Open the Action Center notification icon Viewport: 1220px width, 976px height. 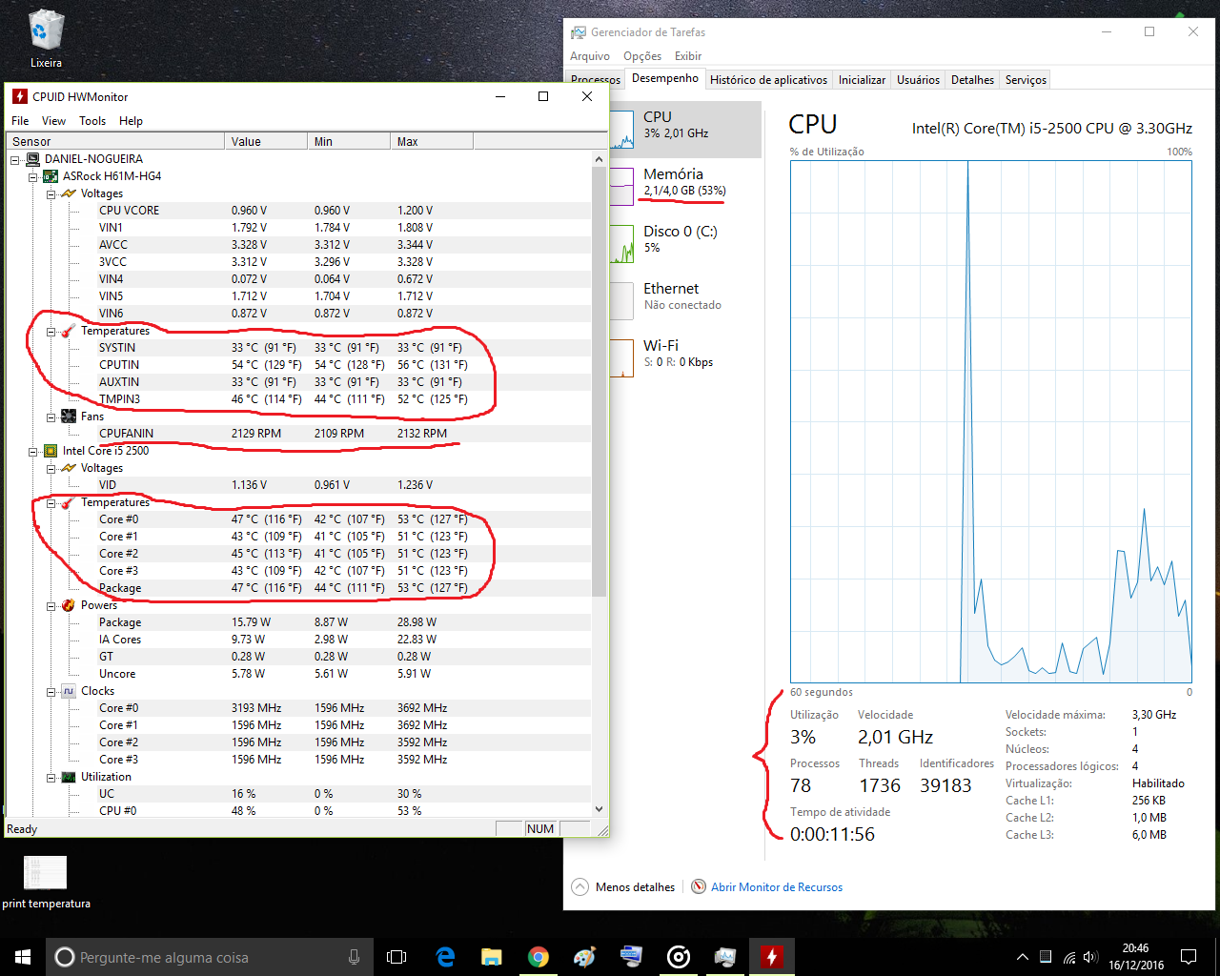(1189, 957)
